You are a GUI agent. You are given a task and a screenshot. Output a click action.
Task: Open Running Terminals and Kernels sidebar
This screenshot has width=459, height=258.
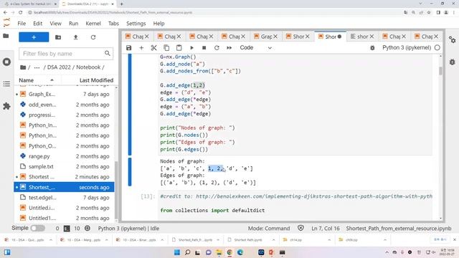point(6,62)
